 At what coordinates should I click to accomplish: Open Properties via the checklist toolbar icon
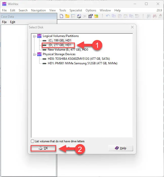coord(90,16)
